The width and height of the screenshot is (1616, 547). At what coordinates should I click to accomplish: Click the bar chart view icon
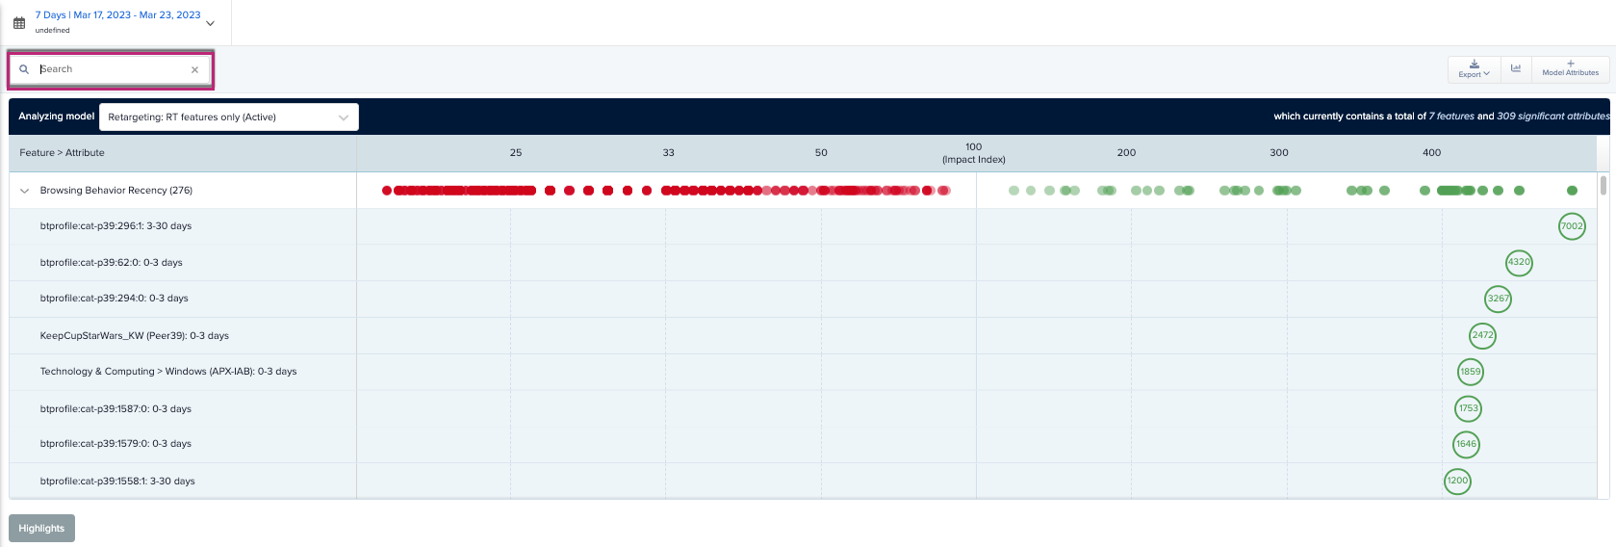pos(1516,68)
